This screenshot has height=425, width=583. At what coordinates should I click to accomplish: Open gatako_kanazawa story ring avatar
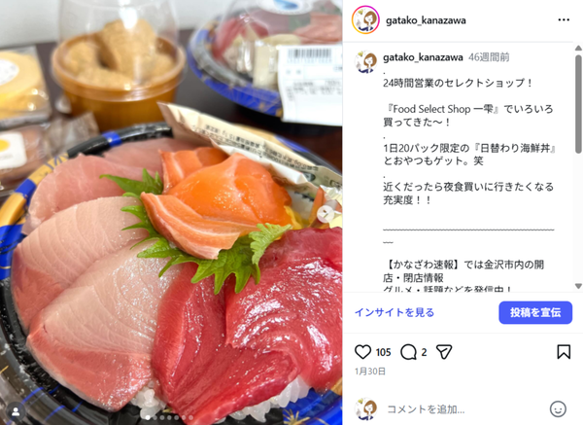365,19
